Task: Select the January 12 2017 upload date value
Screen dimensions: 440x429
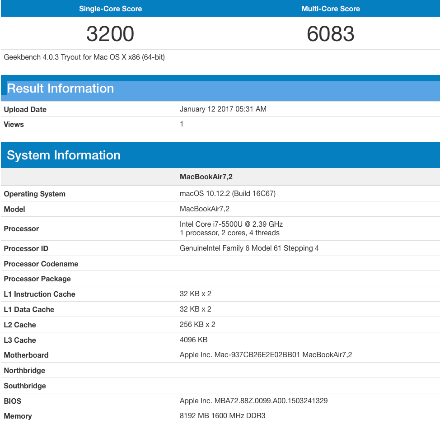Action: (223, 109)
